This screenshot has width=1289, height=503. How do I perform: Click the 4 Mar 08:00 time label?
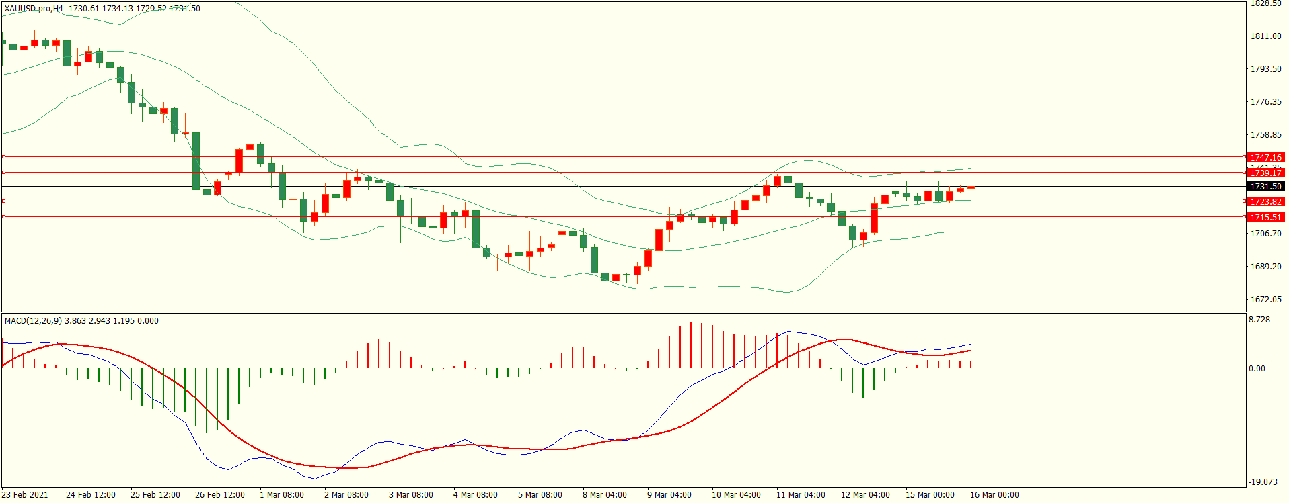click(476, 495)
